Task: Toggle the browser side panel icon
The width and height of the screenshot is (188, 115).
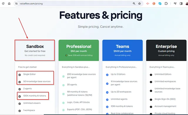Action: [181, 4]
